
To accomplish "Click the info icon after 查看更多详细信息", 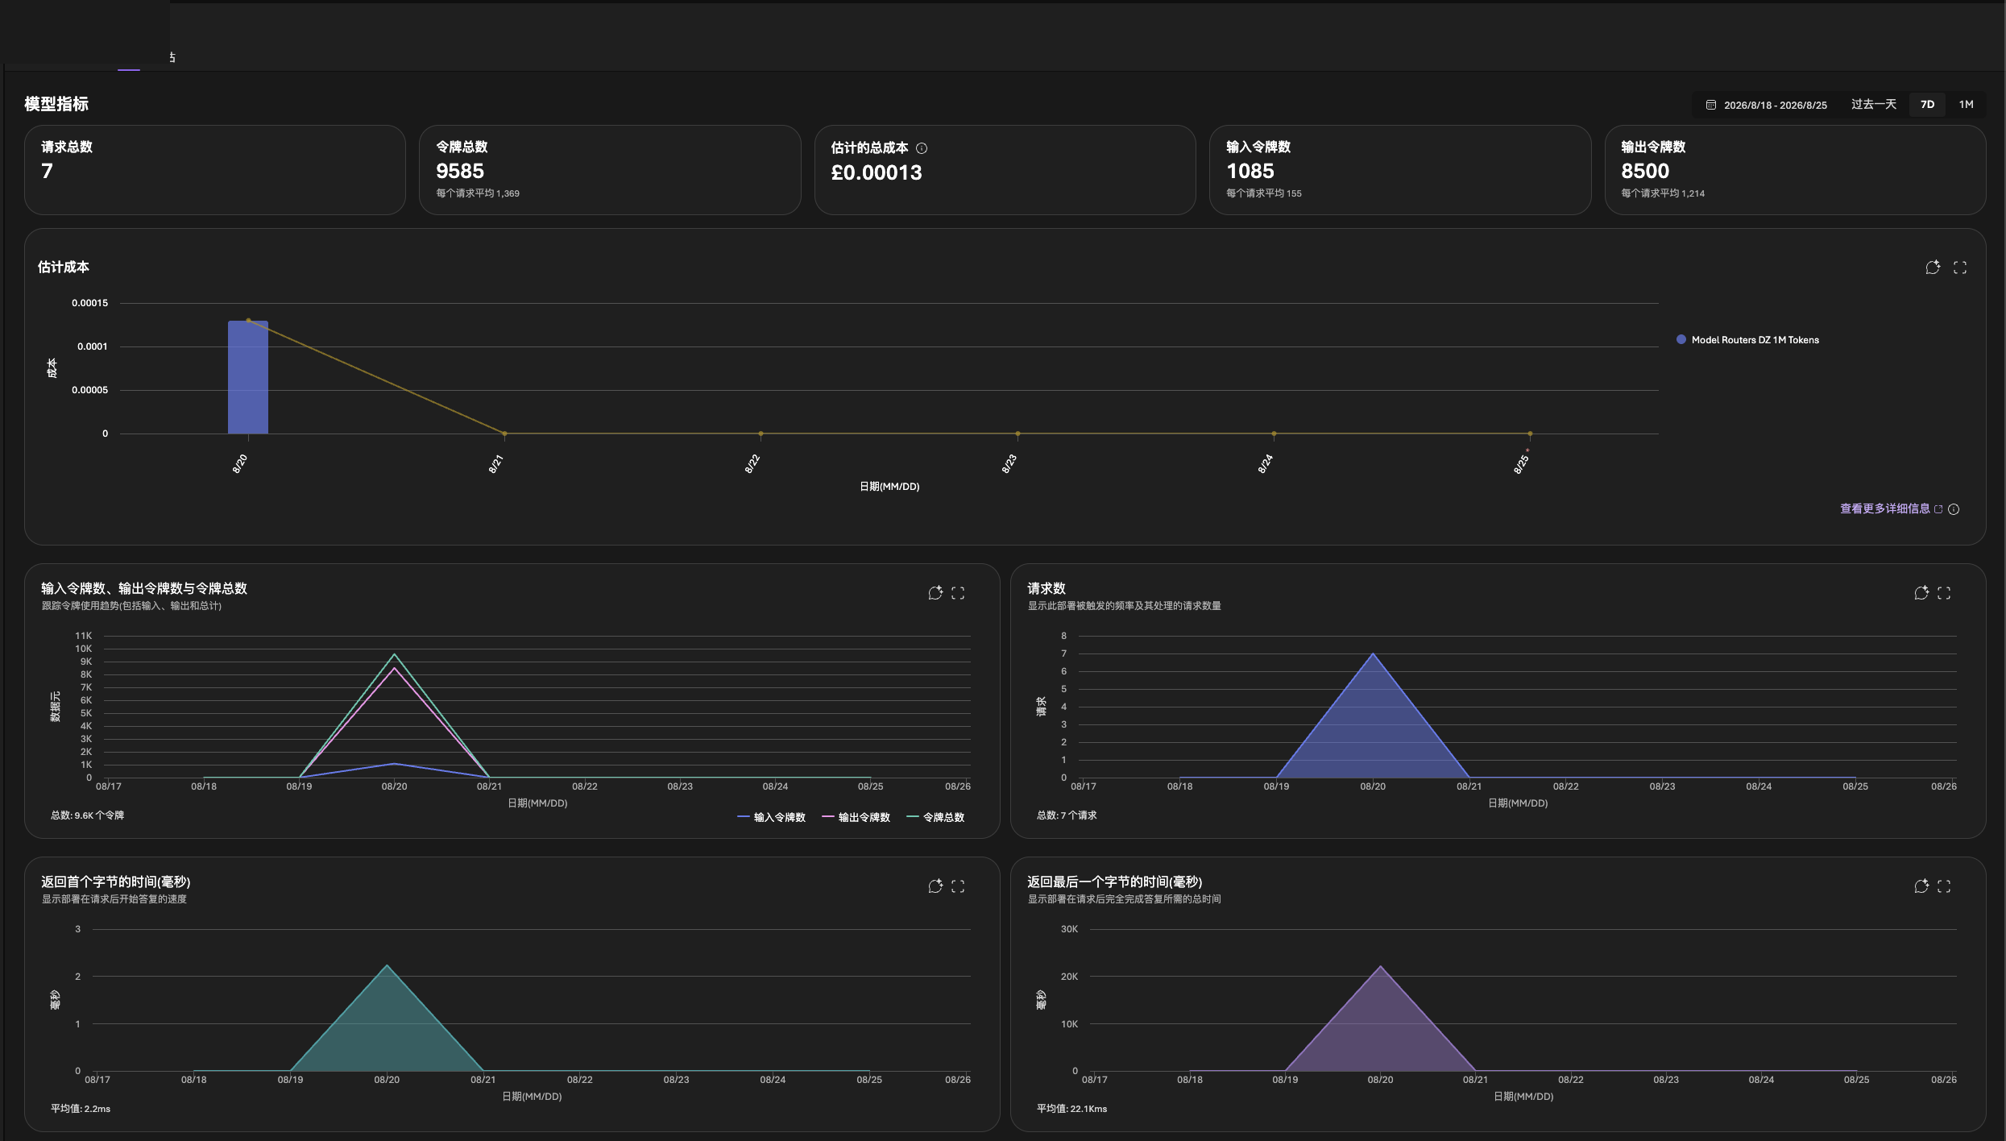I will (x=1954, y=509).
